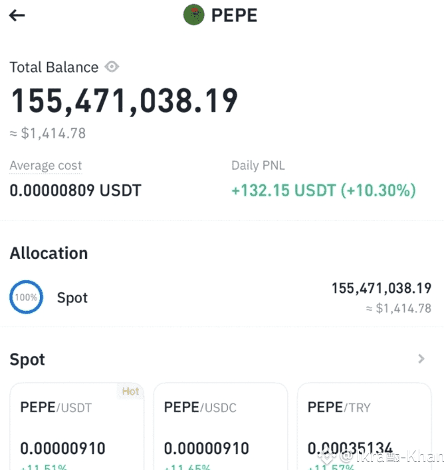Tap the Spot section heading
Image resolution: width=444 pixels, height=470 pixels.
tap(27, 359)
